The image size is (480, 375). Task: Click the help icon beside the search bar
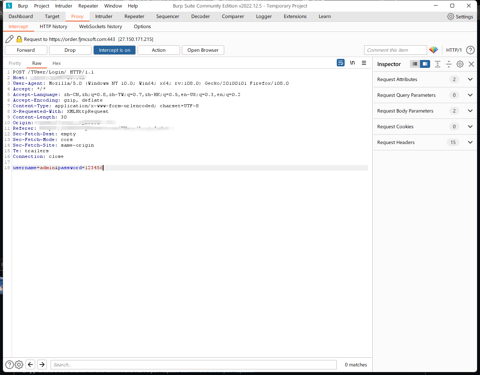click(x=9, y=364)
